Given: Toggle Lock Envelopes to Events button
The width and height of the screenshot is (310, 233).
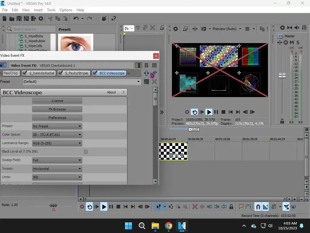Looking at the screenshot, I should point(286,207).
